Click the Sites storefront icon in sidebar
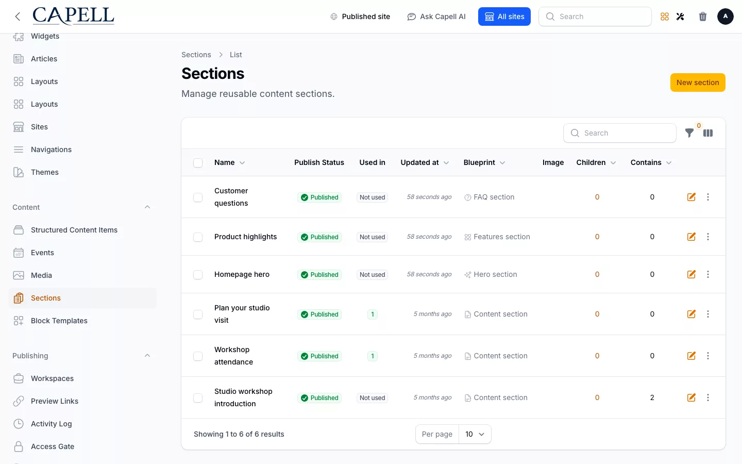Screen dimensions: 742x464 [x=19, y=127]
